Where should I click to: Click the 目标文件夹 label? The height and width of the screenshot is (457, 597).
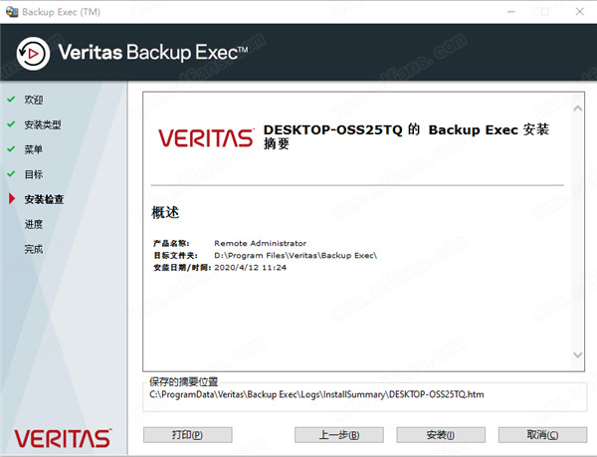[175, 255]
